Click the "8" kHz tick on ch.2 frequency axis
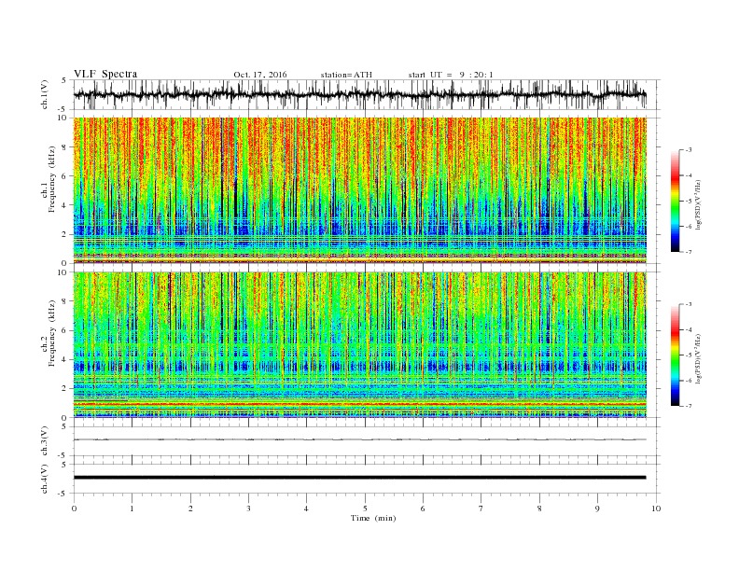This screenshot has height=571, width=739. 65,301
